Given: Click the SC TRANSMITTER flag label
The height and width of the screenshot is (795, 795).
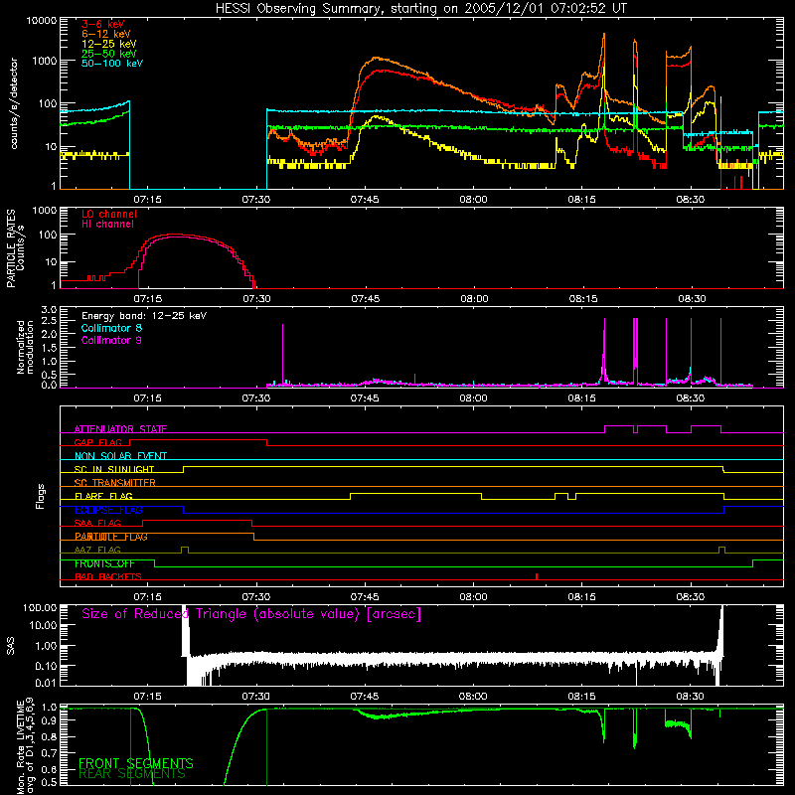Looking at the screenshot, I should click(114, 482).
